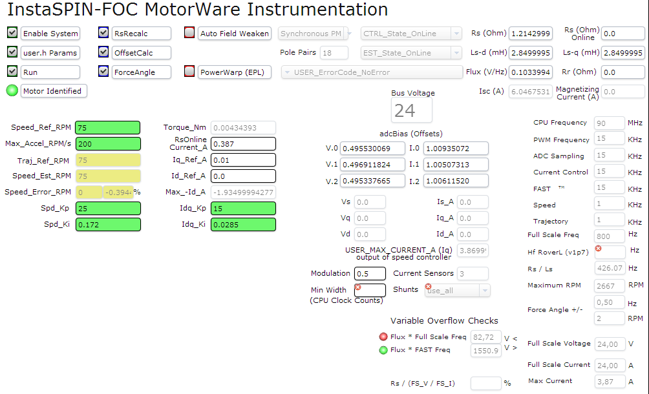Click the Speed_Est_RPM yellow value field
Viewport: 649px width, 394px height.
(107, 176)
